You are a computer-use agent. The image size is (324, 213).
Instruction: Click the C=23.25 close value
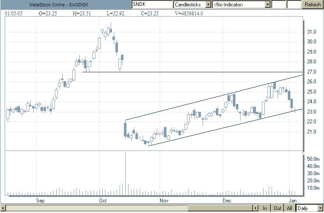pos(150,14)
